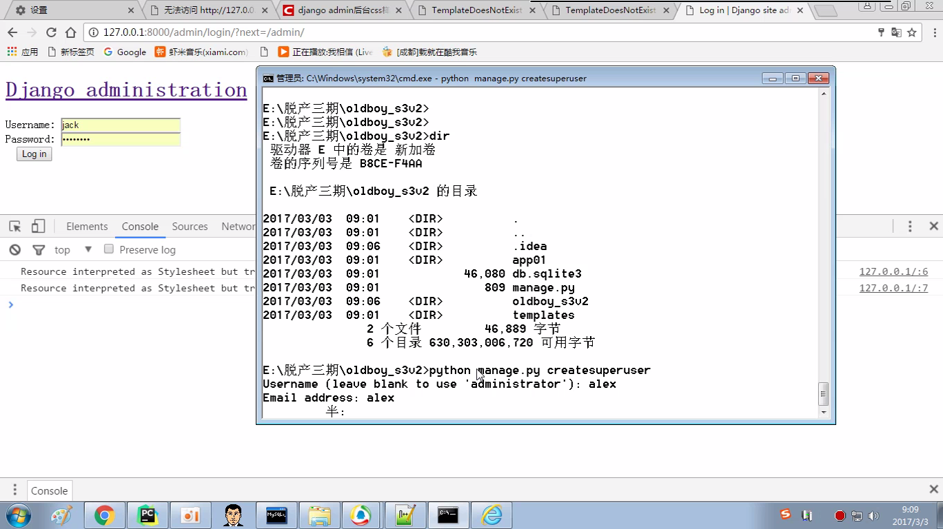Open Chrome from the taskbar
This screenshot has height=529, width=943.
[104, 515]
